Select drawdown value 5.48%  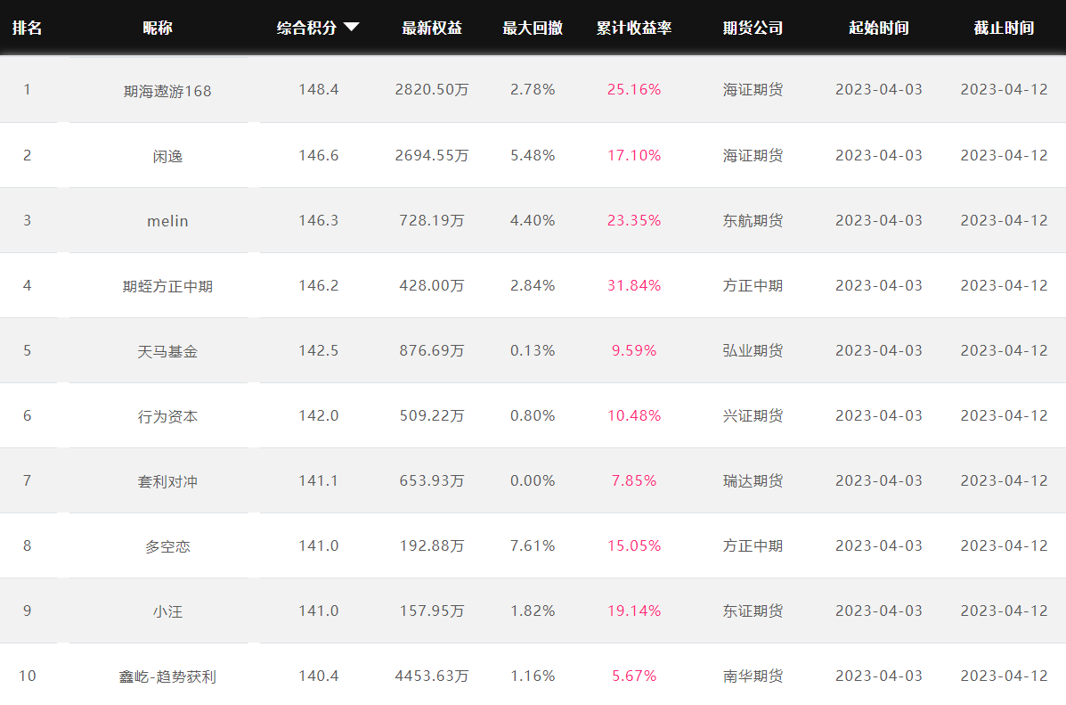click(x=533, y=156)
